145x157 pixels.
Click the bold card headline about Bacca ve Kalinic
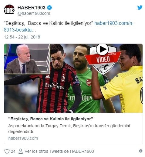[x=51, y=119]
